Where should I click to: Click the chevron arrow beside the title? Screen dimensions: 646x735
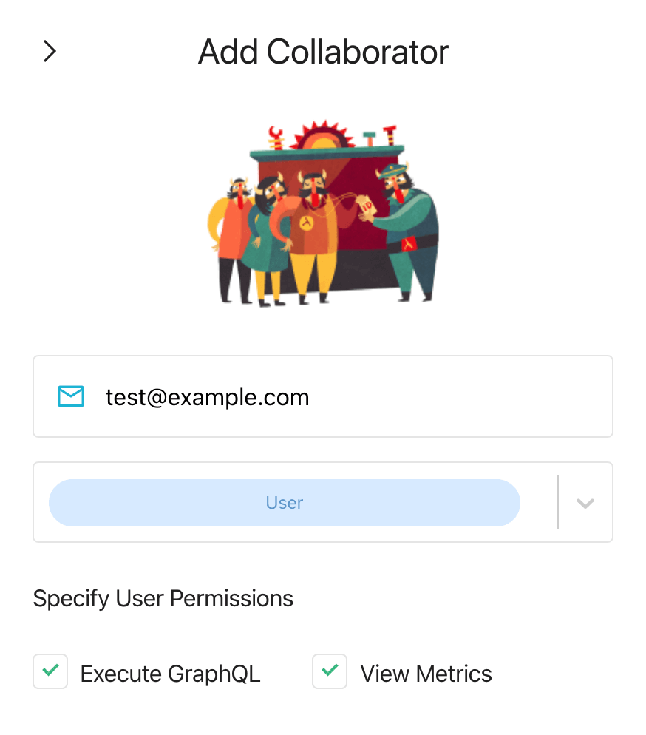tap(50, 51)
